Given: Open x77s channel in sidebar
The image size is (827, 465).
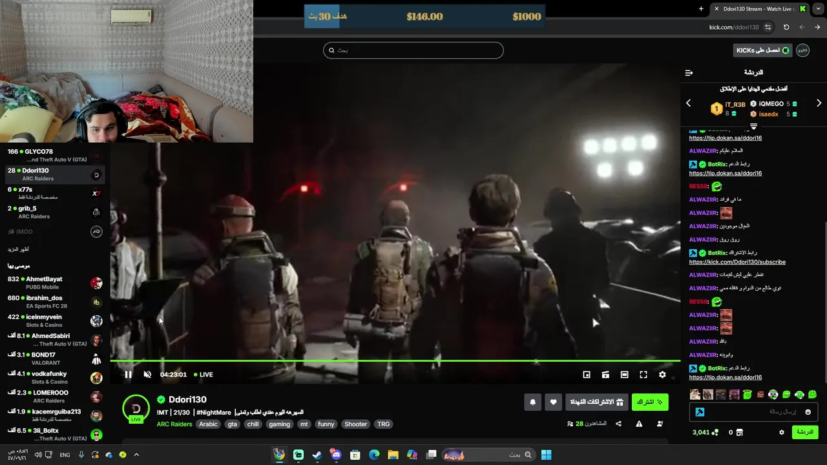Looking at the screenshot, I should tap(55, 193).
